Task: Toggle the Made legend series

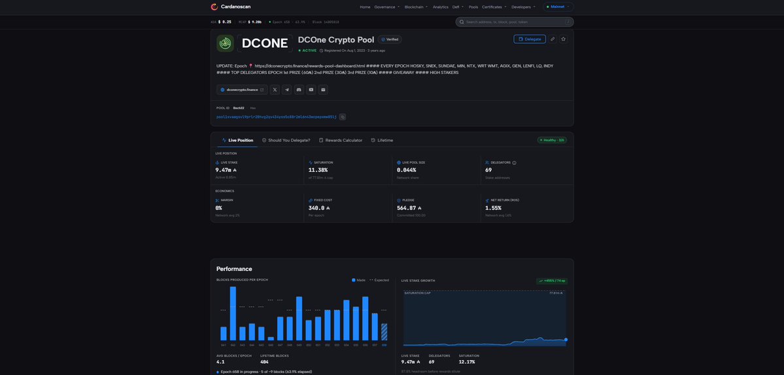Action: pyautogui.click(x=358, y=280)
